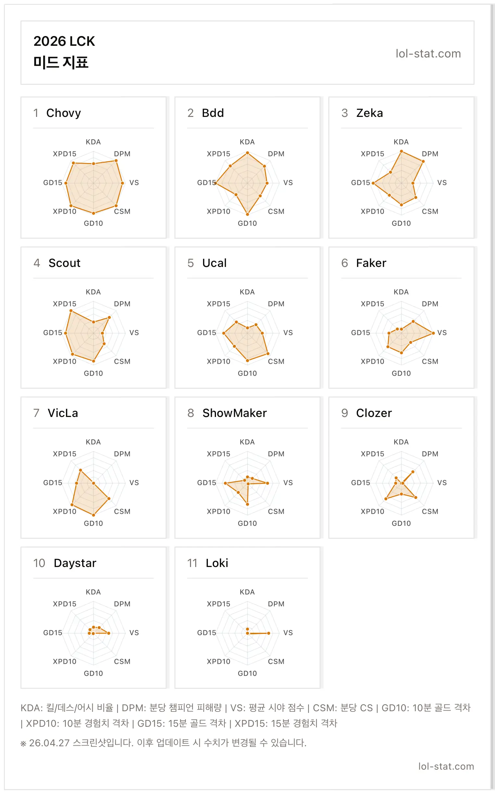Click Chovy's radar chart
Viewport: 495px width, 794px height.
point(93,183)
